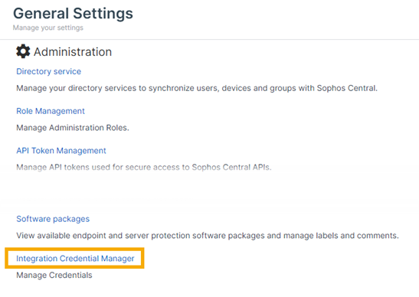
Task: Click the General Settings page title
Action: pos(73,13)
